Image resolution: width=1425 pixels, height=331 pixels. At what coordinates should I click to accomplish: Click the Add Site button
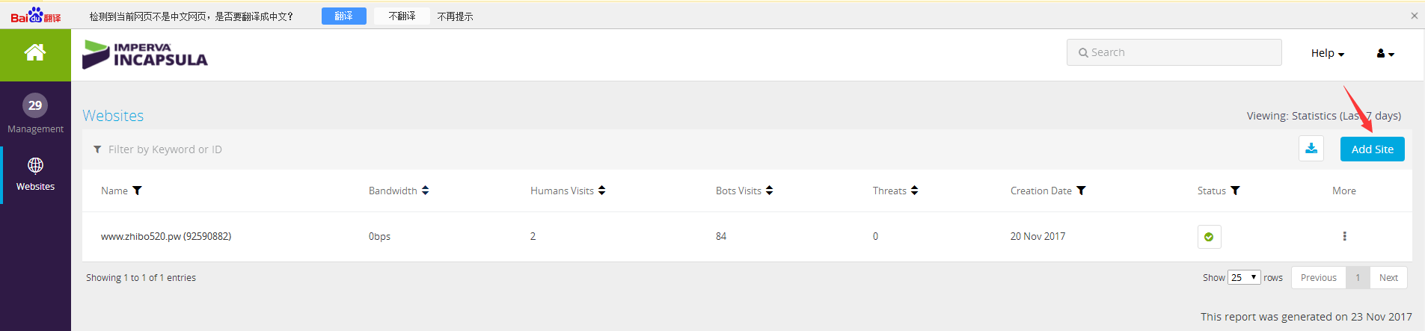pos(1372,149)
